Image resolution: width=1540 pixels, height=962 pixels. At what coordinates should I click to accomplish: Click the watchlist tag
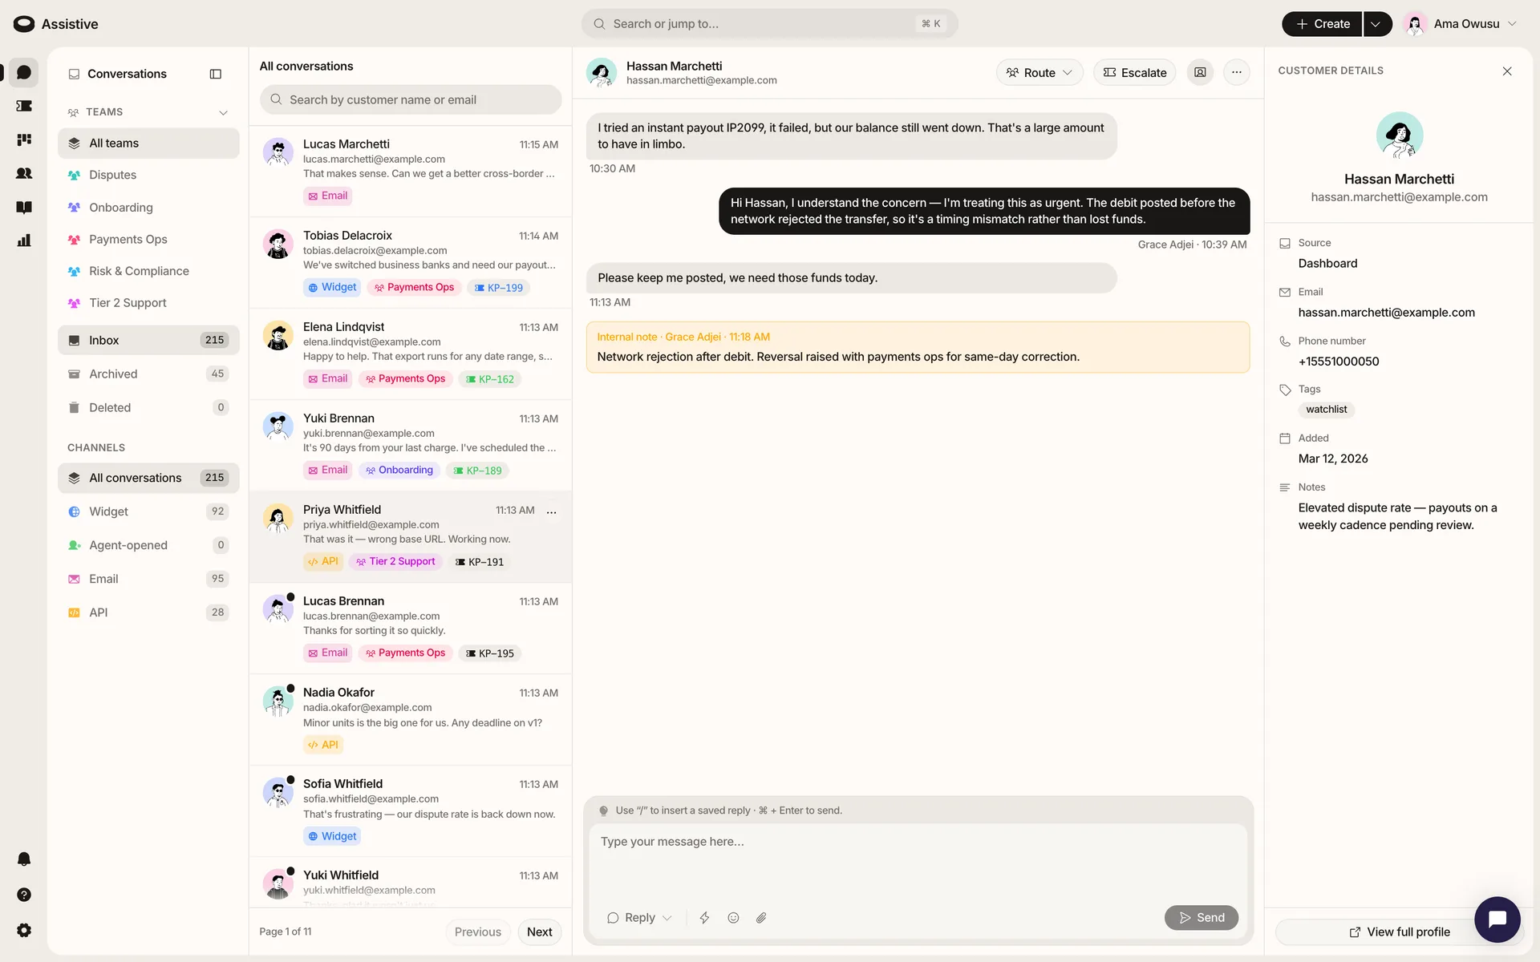point(1326,410)
